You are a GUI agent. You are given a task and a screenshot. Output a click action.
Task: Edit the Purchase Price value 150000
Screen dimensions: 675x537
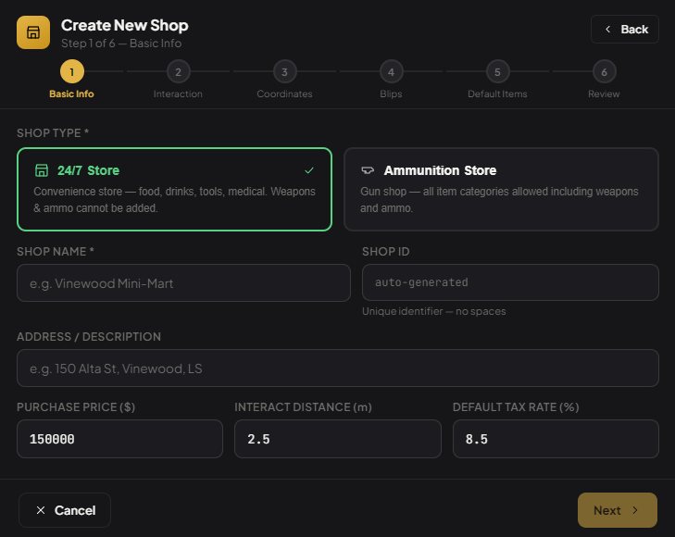pyautogui.click(x=119, y=439)
